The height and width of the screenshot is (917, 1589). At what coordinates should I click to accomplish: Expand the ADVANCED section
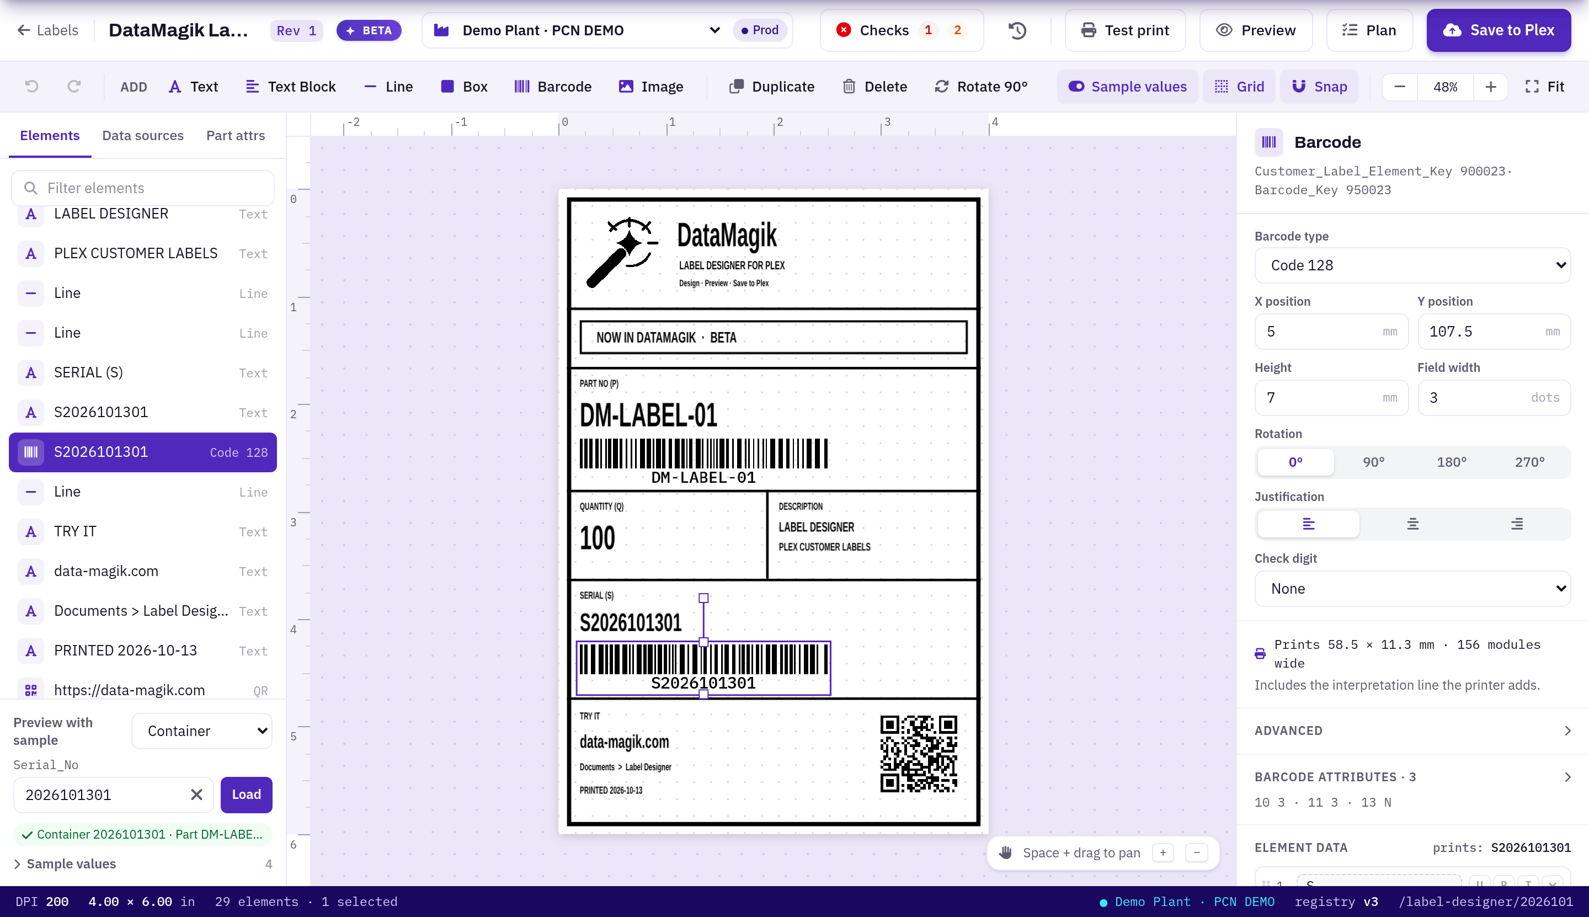point(1412,731)
